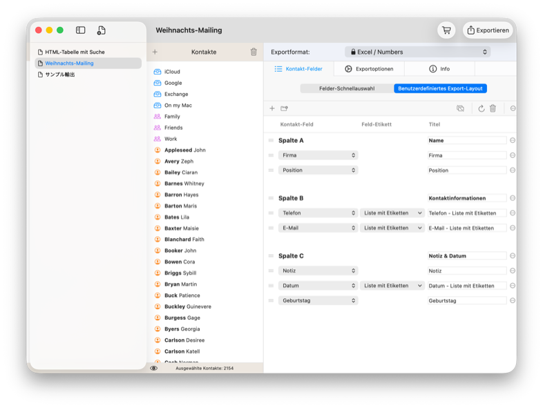Select HTML-Tabelle mit Suche template
Image resolution: width=543 pixels, height=408 pixels.
tap(75, 52)
